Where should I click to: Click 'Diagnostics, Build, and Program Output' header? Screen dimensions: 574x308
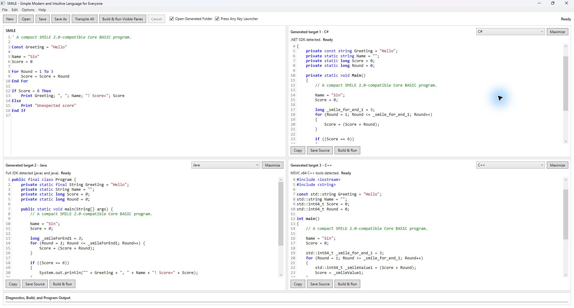click(x=38, y=298)
